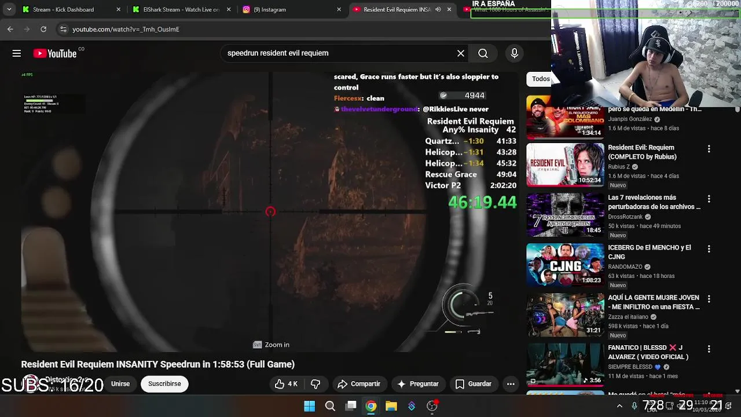
Task: Visit the RANDOMAZO channel link
Action: point(625,267)
